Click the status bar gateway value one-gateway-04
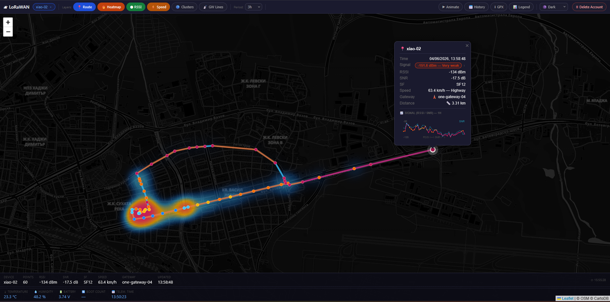This screenshot has width=610, height=302. click(137, 282)
